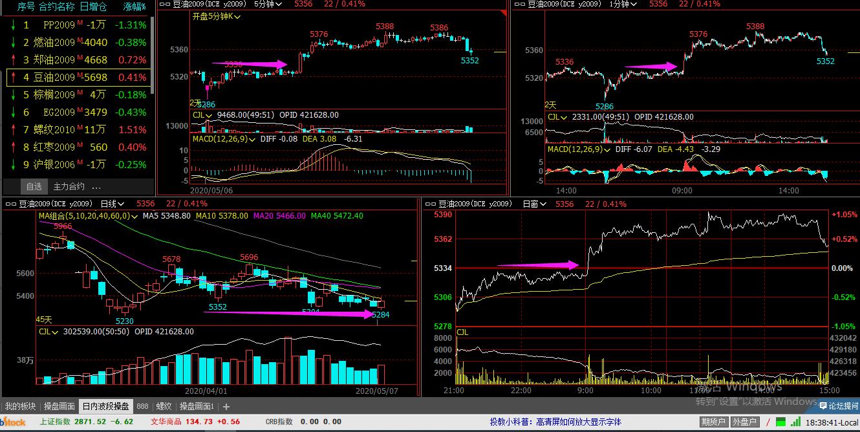Click the link icon on the 日线 chart header
The width and height of the screenshot is (860, 432).
pos(10,204)
